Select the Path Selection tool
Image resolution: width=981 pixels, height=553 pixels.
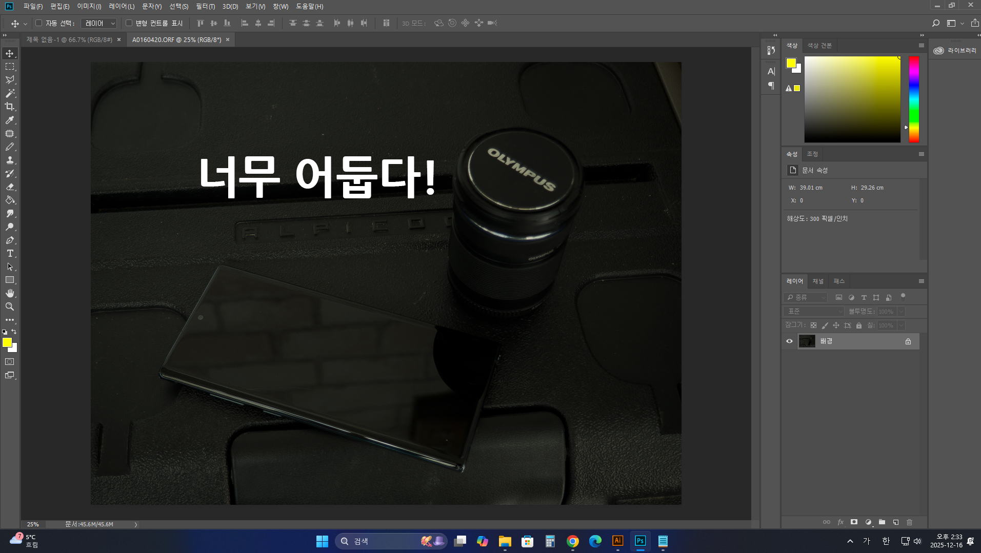tap(10, 267)
